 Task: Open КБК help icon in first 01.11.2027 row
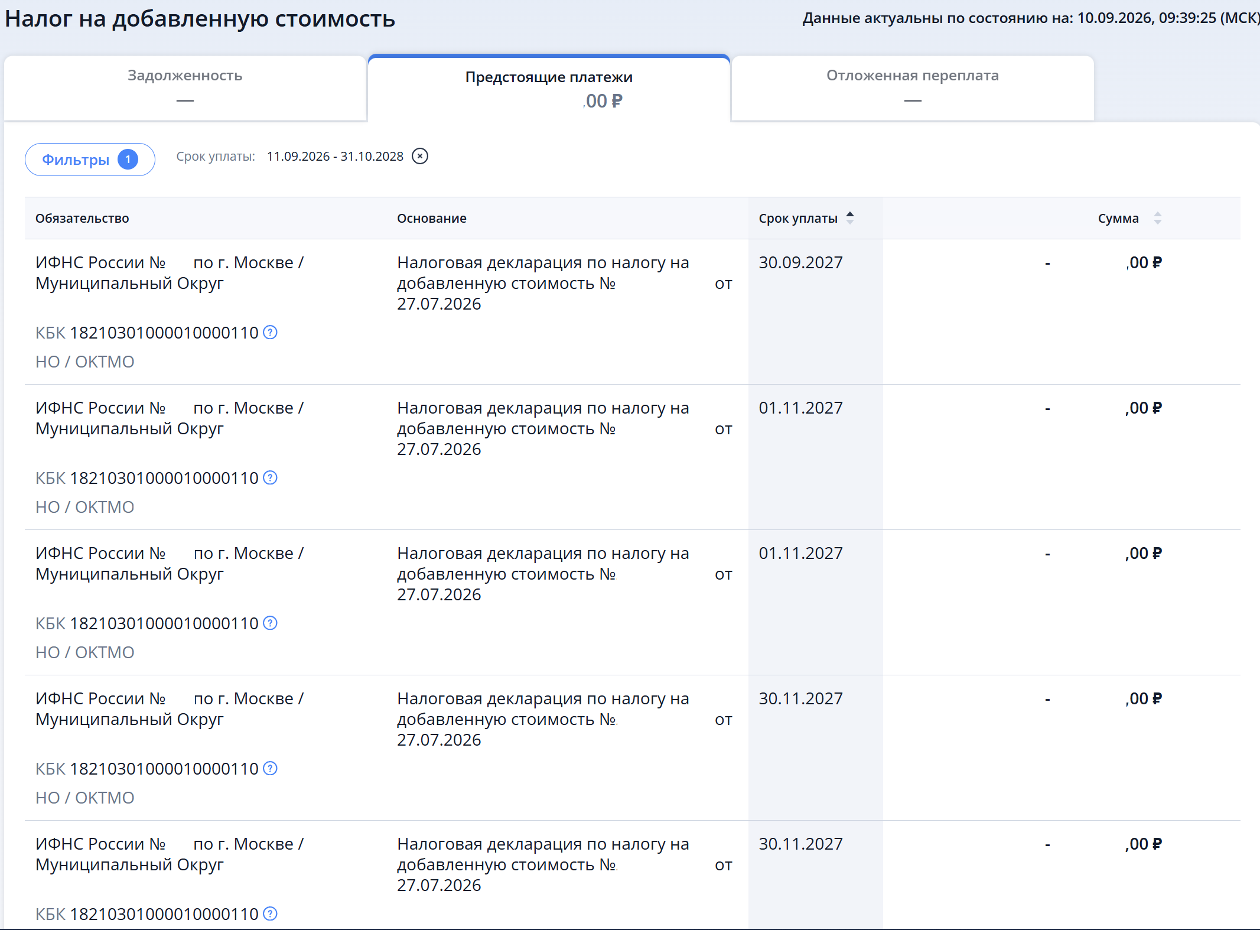tap(270, 477)
